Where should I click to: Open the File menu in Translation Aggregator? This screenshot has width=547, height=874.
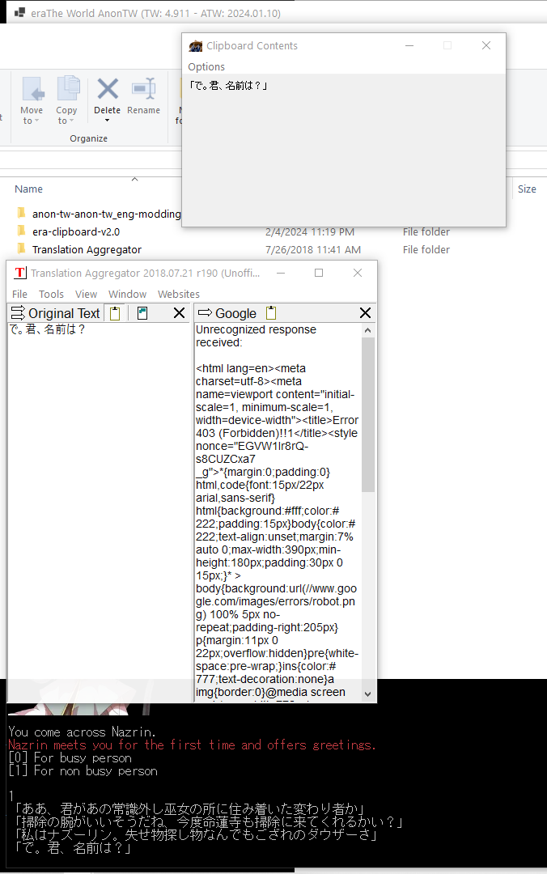tap(19, 294)
